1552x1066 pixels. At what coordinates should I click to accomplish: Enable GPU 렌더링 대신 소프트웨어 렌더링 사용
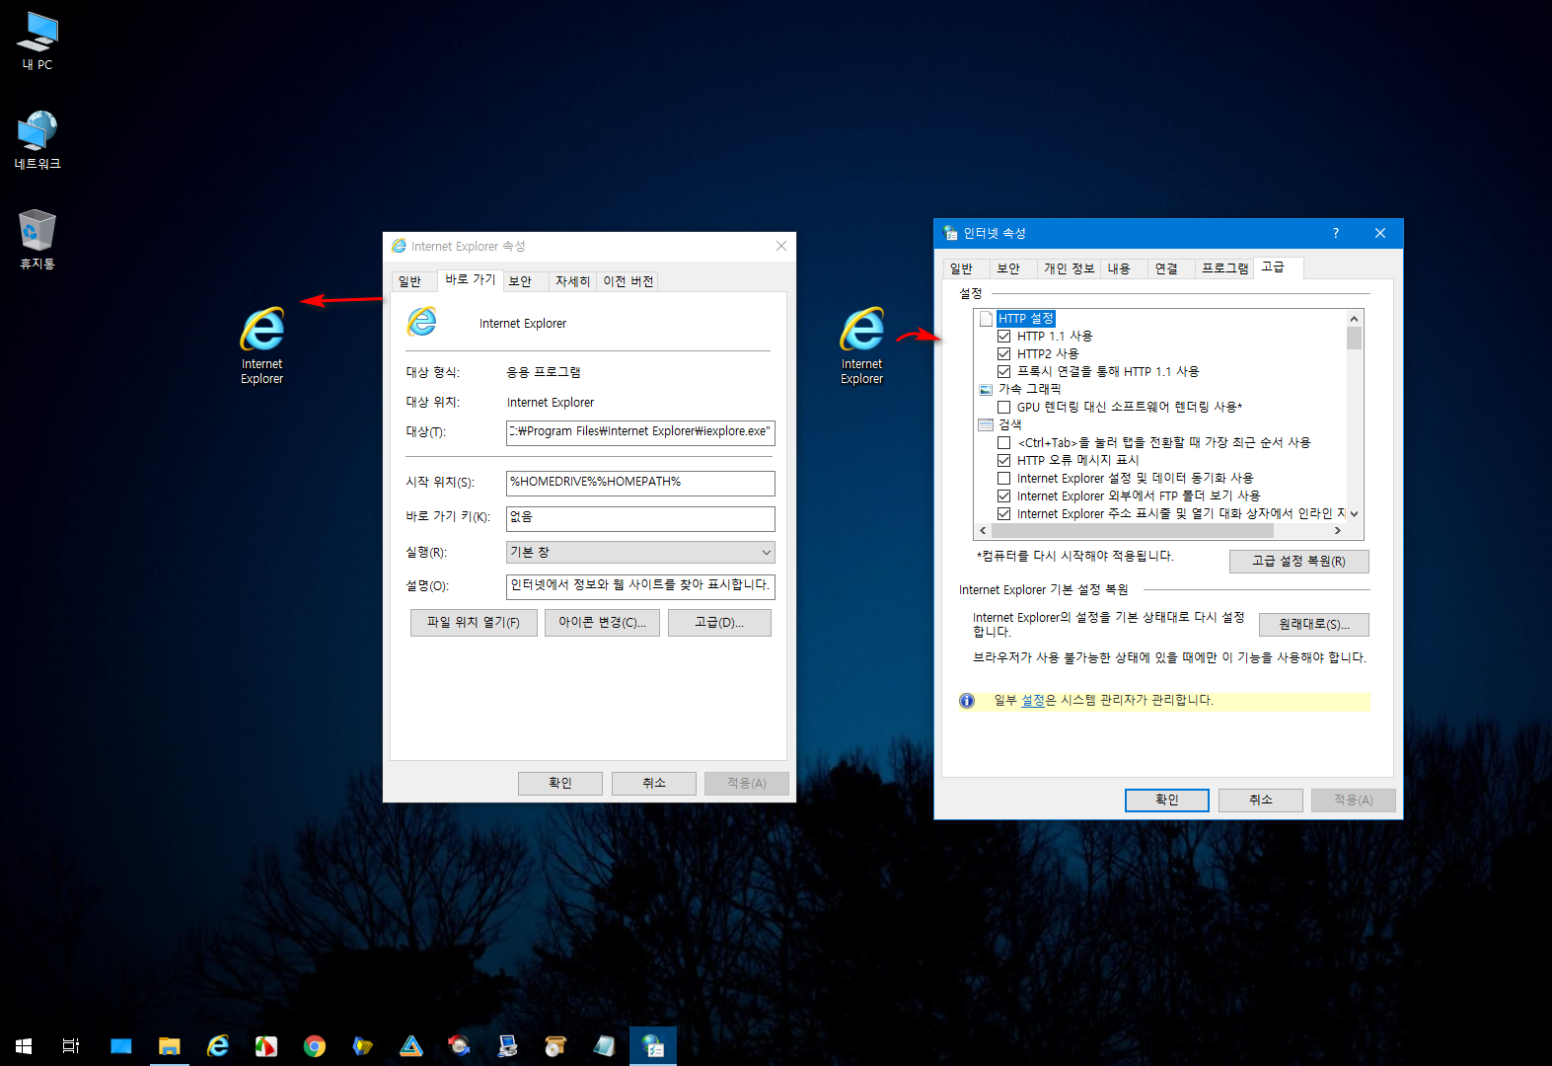[x=1003, y=407]
